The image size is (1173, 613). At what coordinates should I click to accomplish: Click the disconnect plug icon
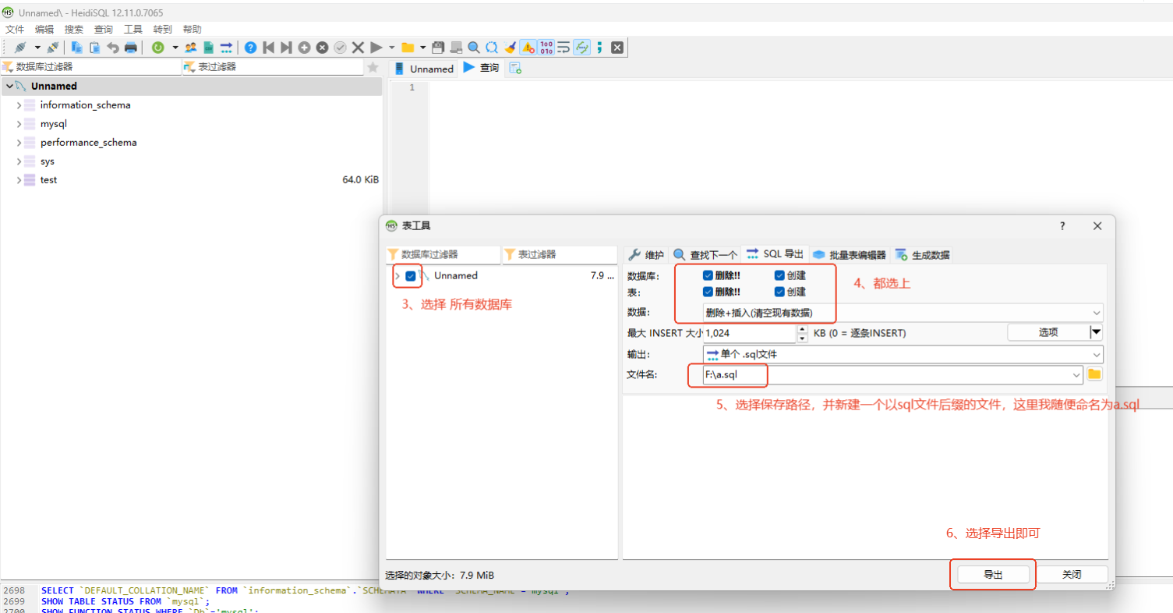coord(52,48)
